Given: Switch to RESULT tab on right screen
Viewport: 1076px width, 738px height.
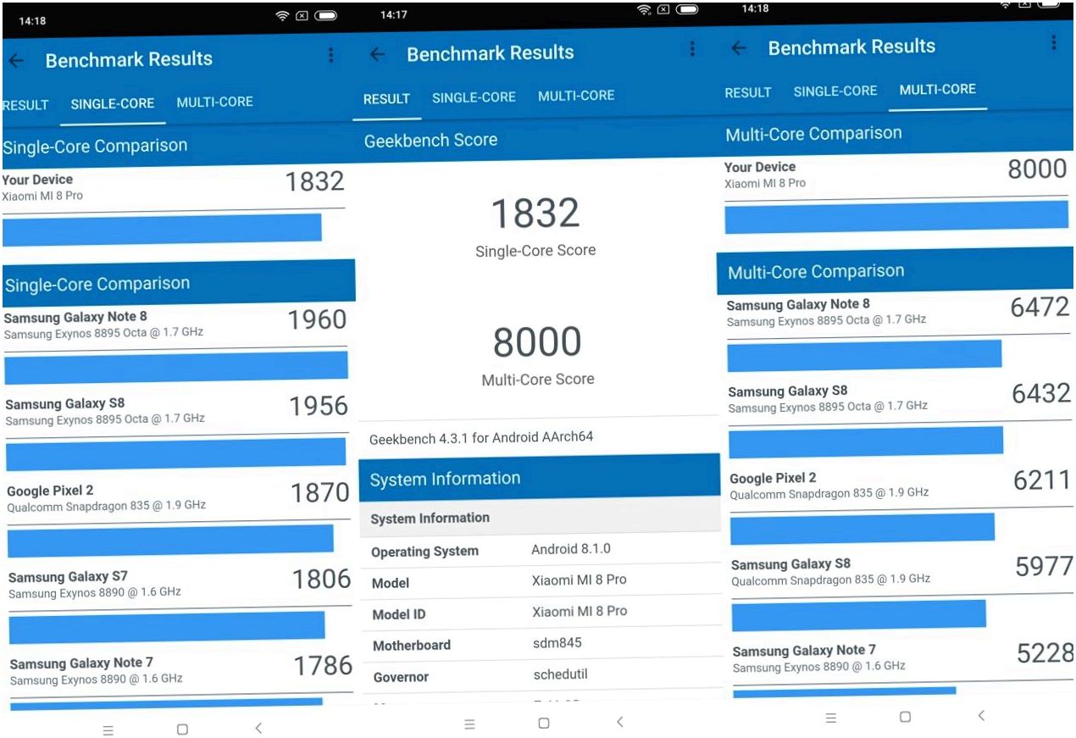Looking at the screenshot, I should 748,92.
